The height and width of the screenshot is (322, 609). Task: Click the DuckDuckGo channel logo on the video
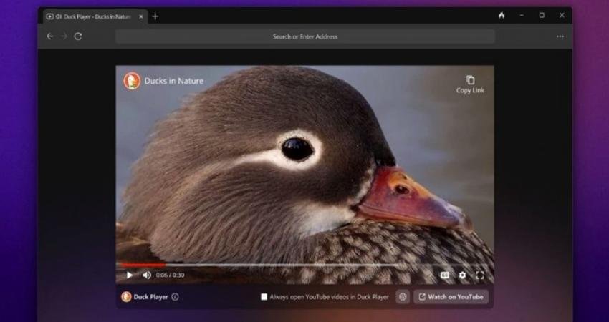pos(132,81)
